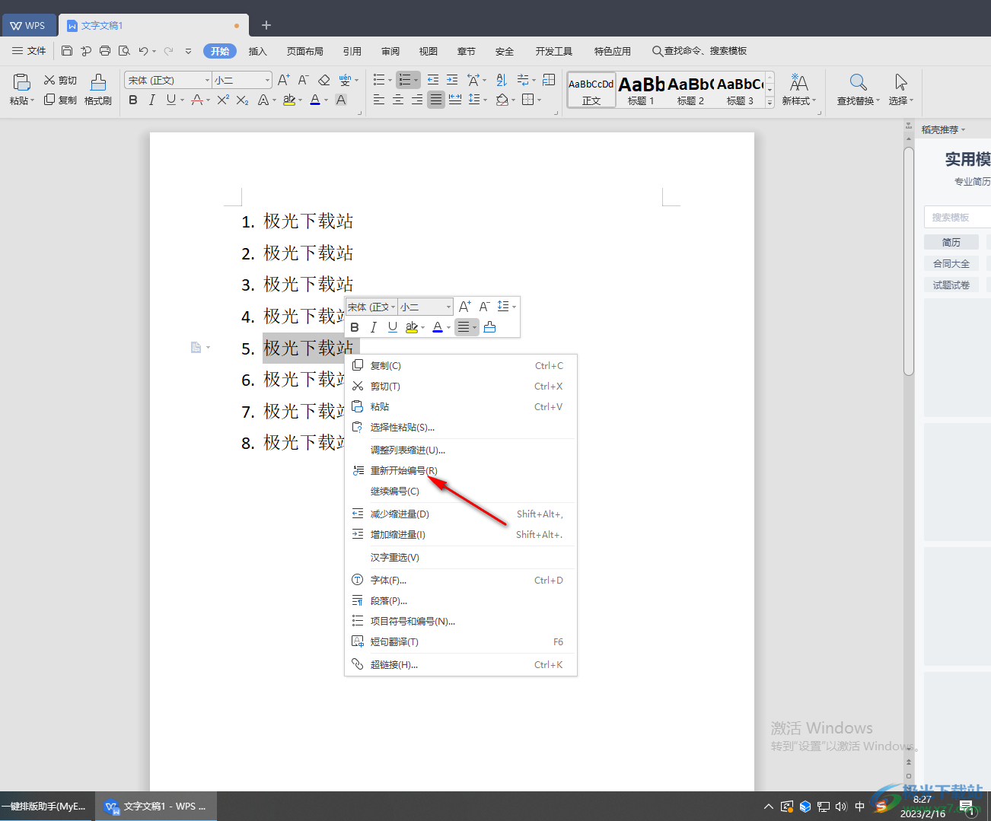The width and height of the screenshot is (991, 821).
Task: Click the Copy (复制) button in the ribbon
Action: point(60,100)
